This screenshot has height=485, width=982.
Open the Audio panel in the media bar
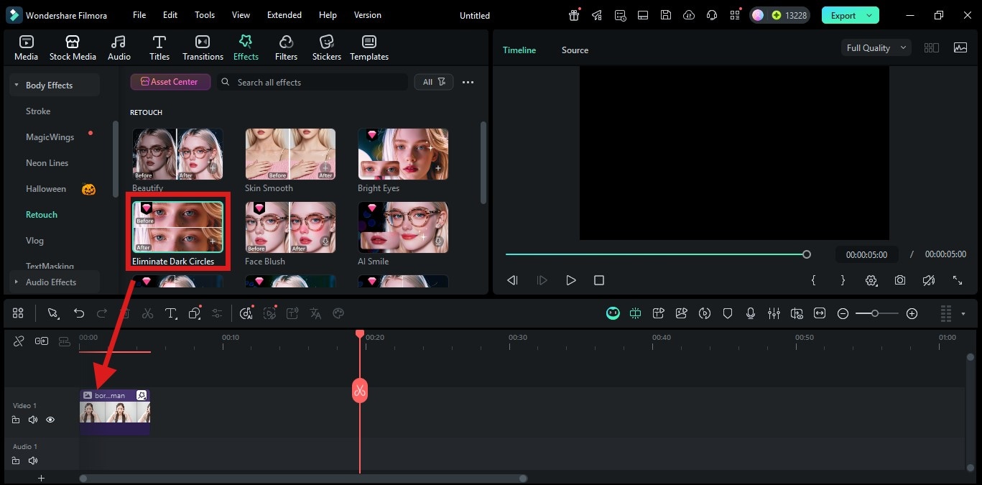[x=118, y=47]
